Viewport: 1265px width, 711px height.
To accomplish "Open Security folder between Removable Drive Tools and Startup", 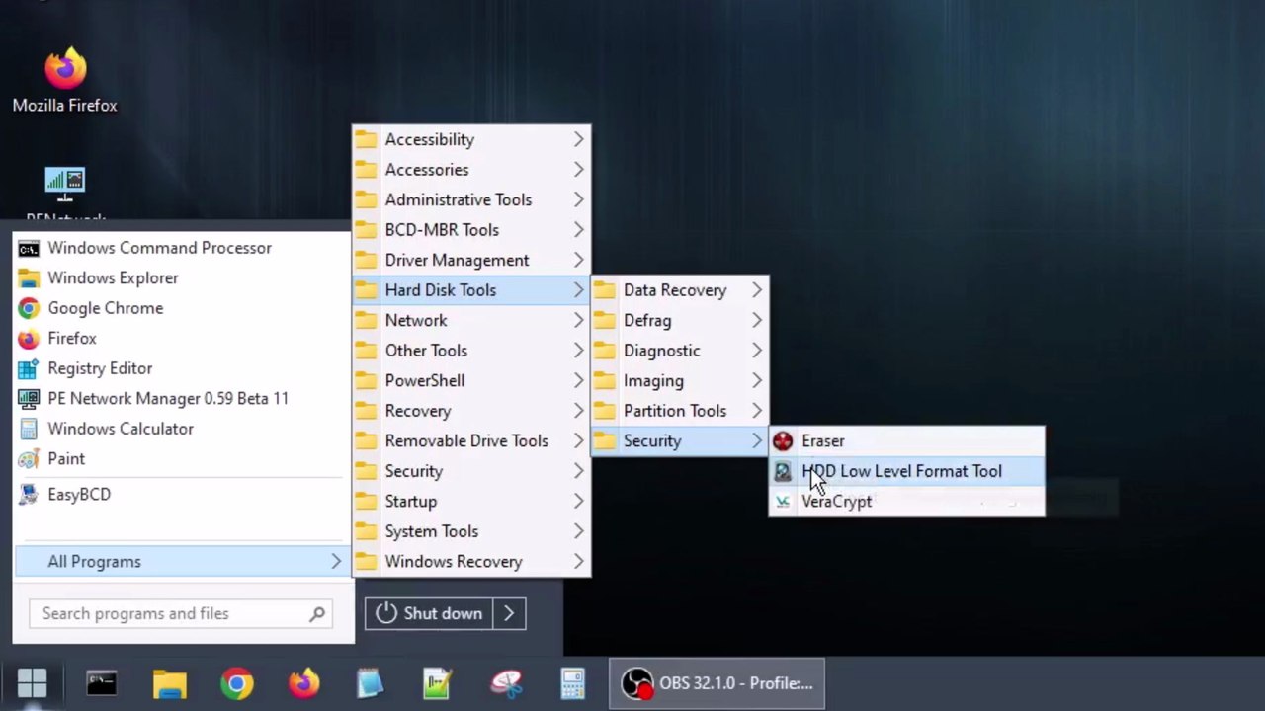I will (471, 471).
